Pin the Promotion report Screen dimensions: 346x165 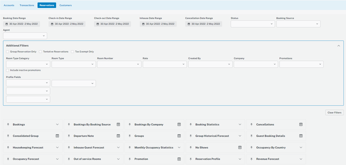tap(130, 159)
